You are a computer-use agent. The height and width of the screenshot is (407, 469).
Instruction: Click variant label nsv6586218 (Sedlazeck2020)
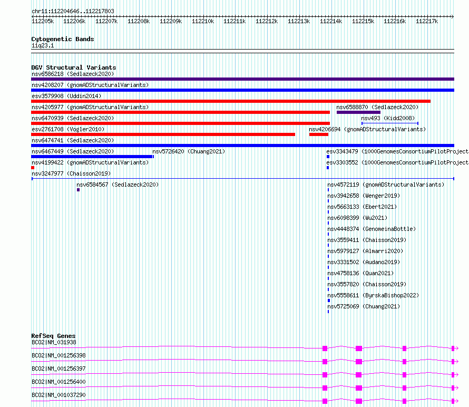point(73,74)
